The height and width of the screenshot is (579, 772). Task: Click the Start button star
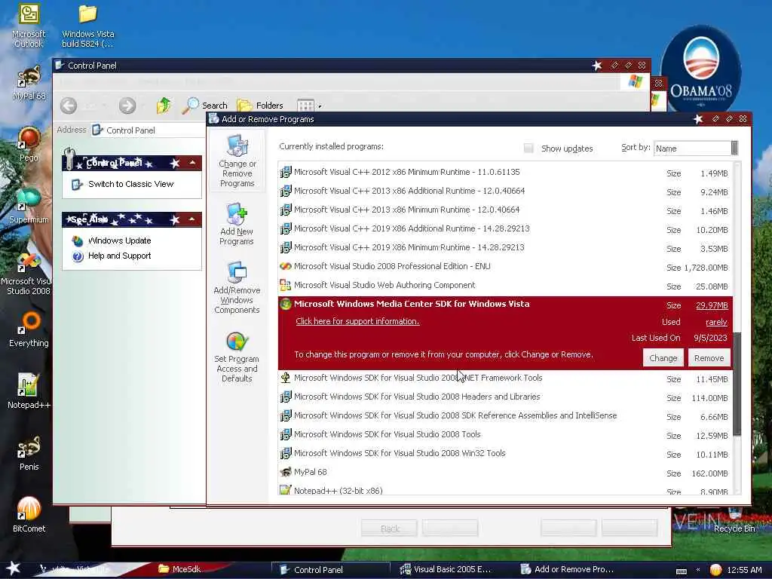click(13, 568)
